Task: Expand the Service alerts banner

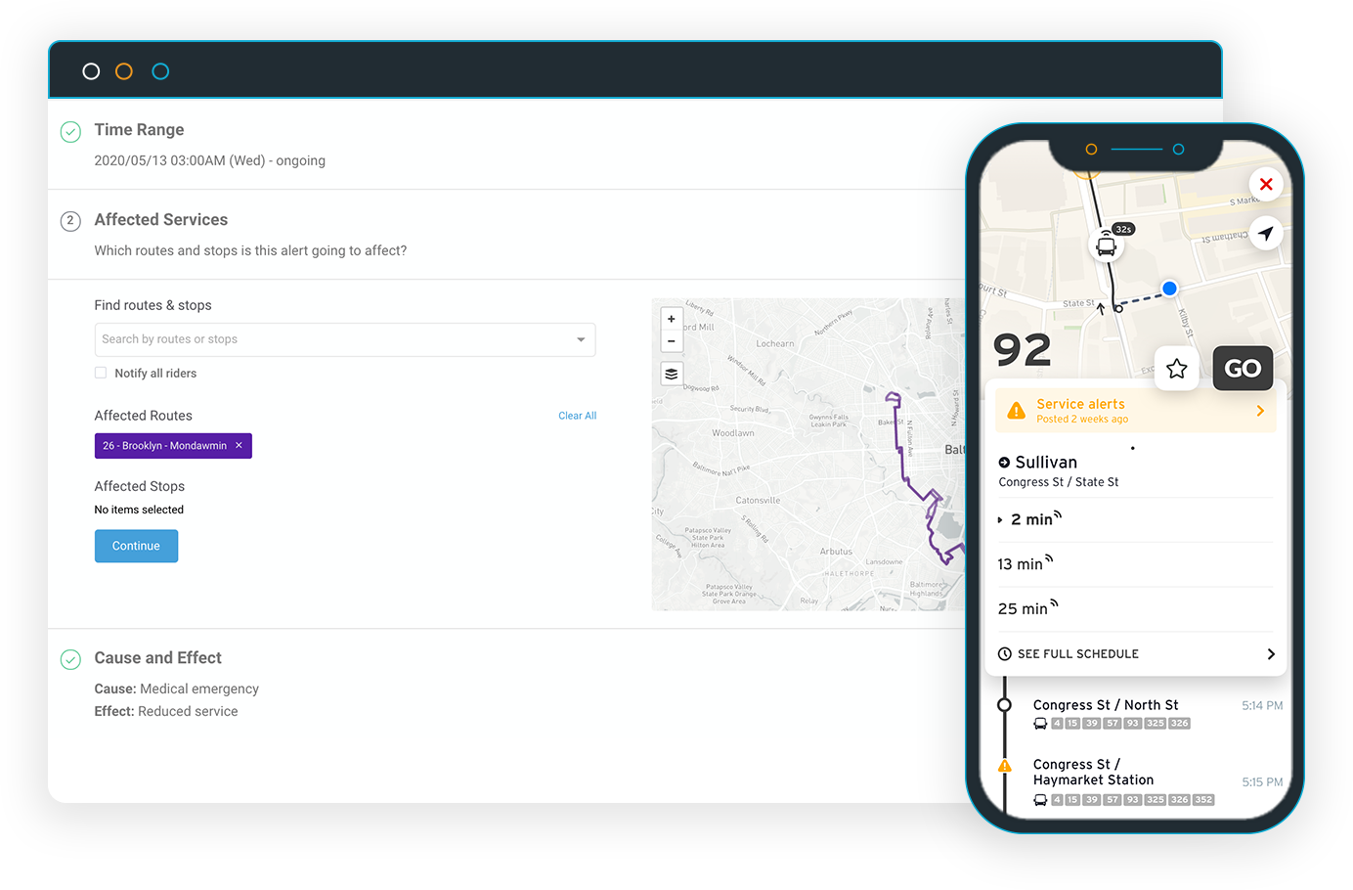Action: point(1134,409)
